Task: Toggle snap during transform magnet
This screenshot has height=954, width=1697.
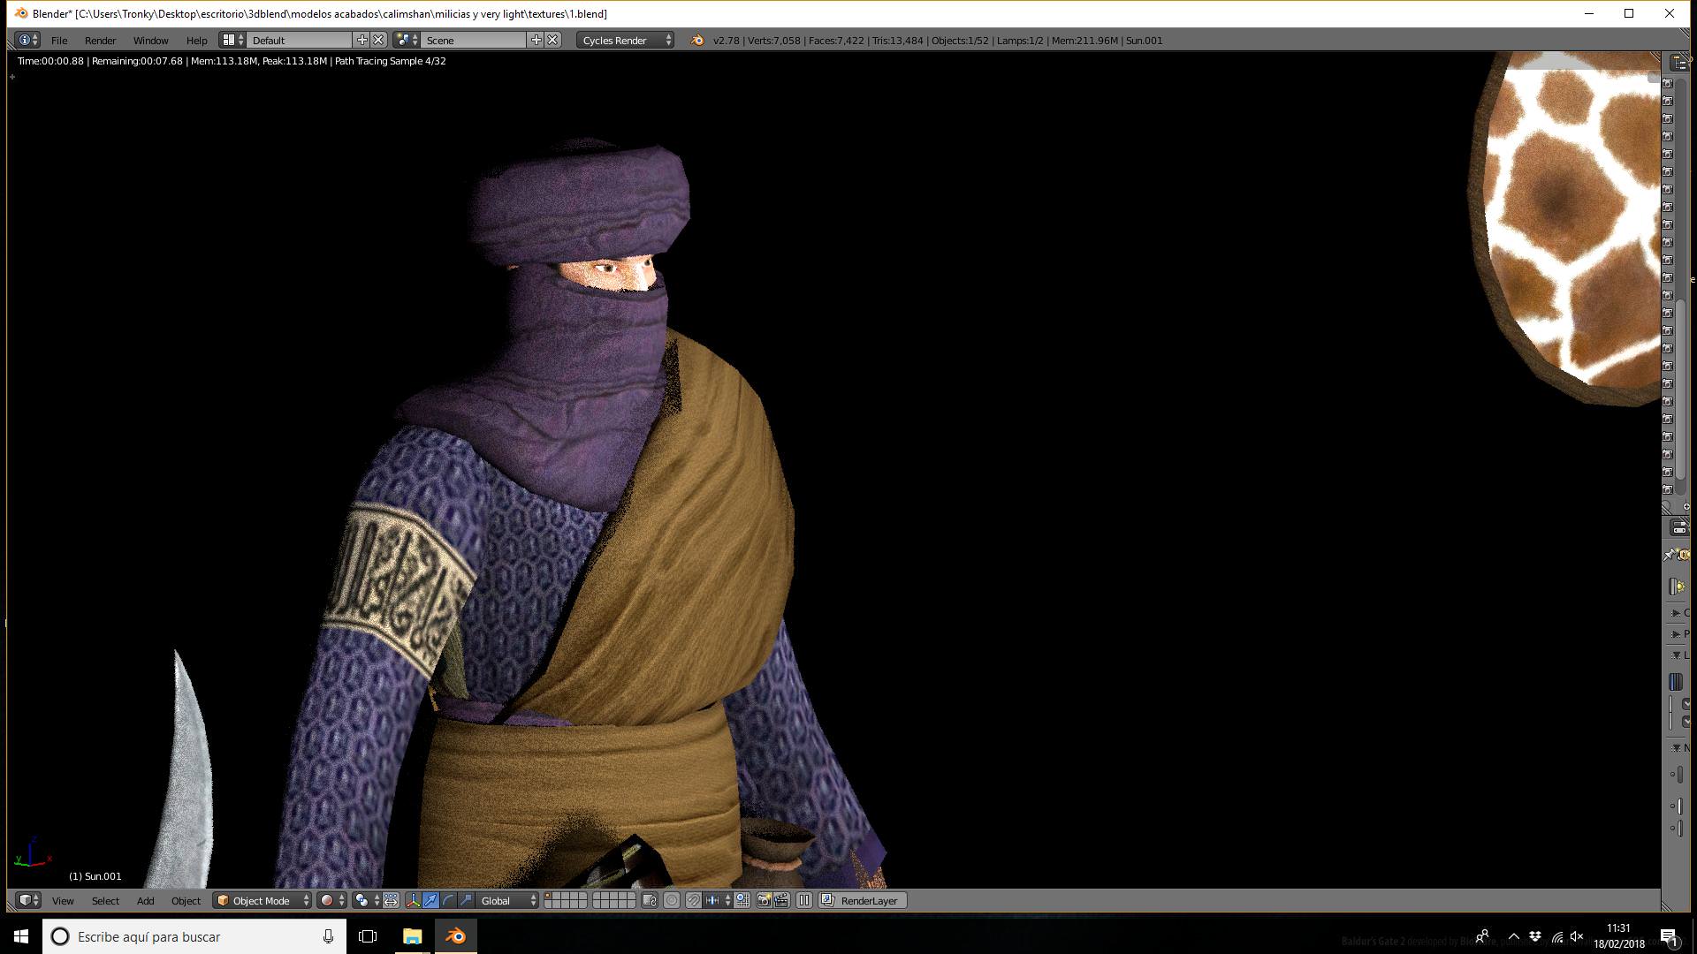Action: tap(694, 900)
